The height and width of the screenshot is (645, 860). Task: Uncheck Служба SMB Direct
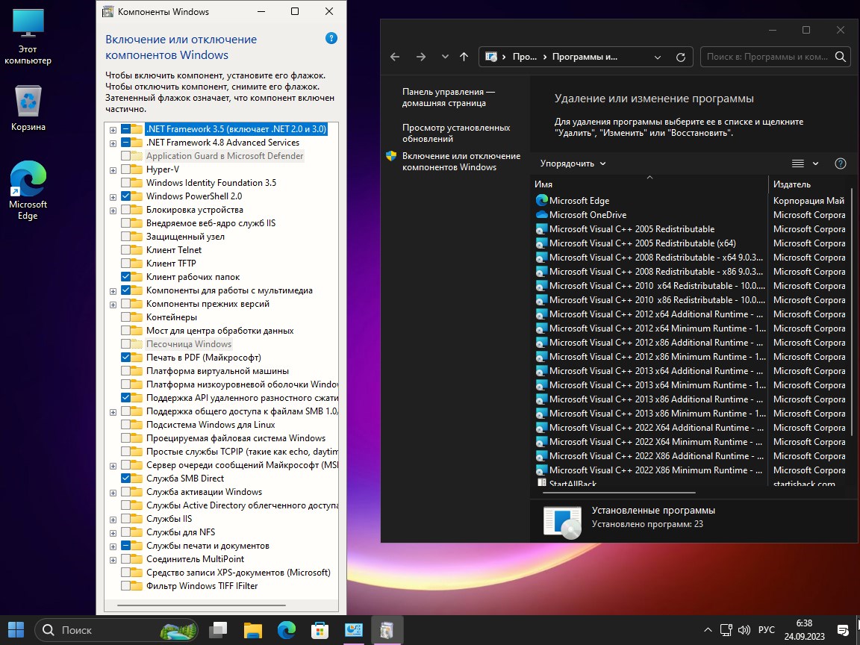point(125,479)
